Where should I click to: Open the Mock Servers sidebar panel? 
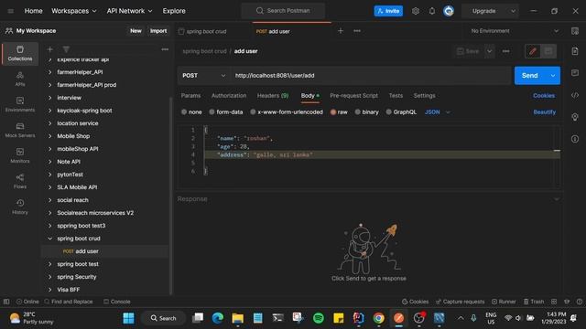(x=20, y=130)
